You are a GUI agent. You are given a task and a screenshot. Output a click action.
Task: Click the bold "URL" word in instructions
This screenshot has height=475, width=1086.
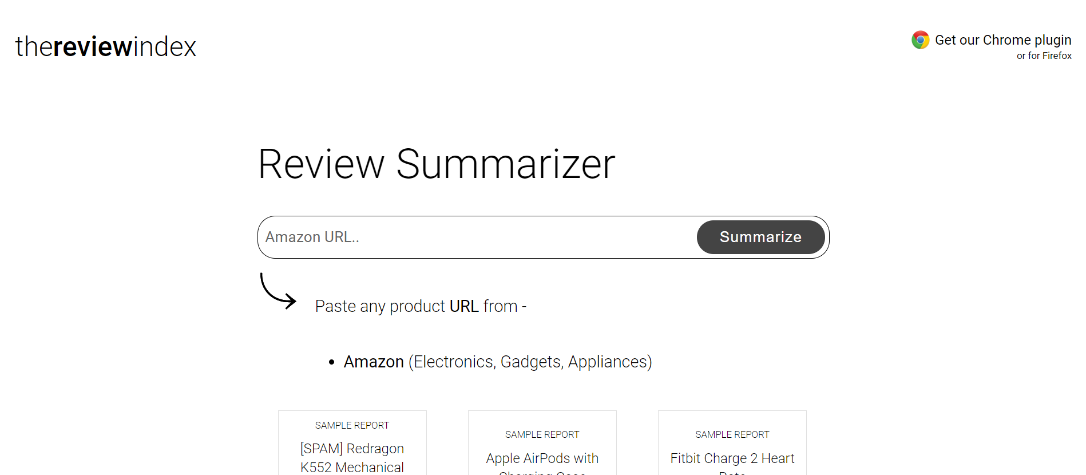(x=464, y=306)
